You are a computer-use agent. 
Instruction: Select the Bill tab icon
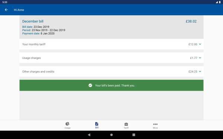coord(97,124)
